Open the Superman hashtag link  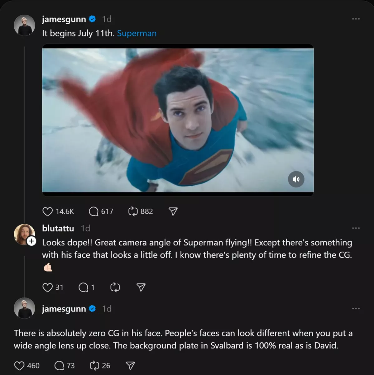(137, 33)
